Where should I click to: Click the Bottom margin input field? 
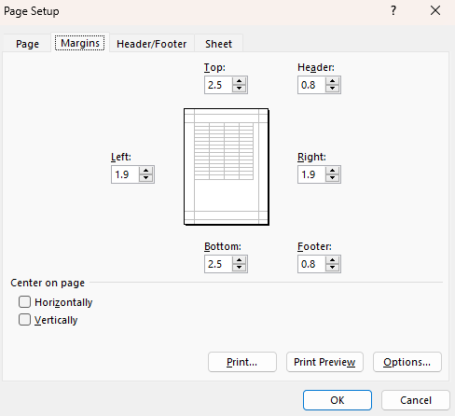[218, 264]
